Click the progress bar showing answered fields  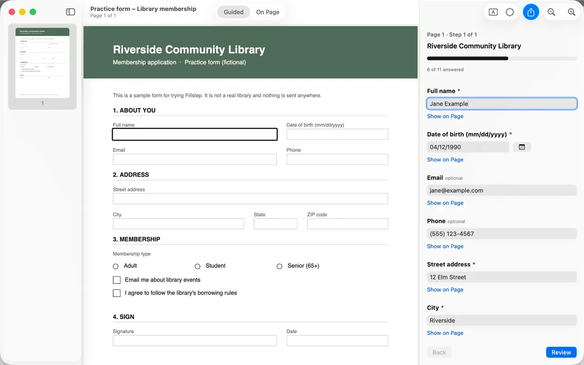[502, 58]
